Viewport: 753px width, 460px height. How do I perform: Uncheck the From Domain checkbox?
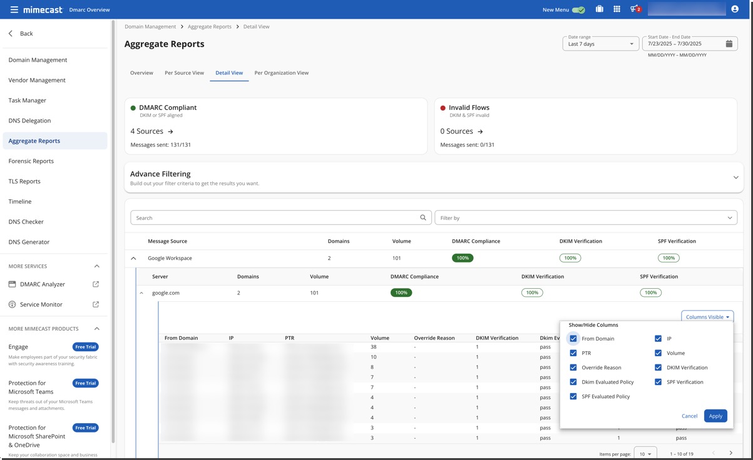(x=573, y=339)
